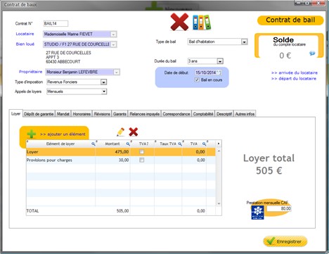Toggle TVA checkbox for Provisions pour charges row

142,160
